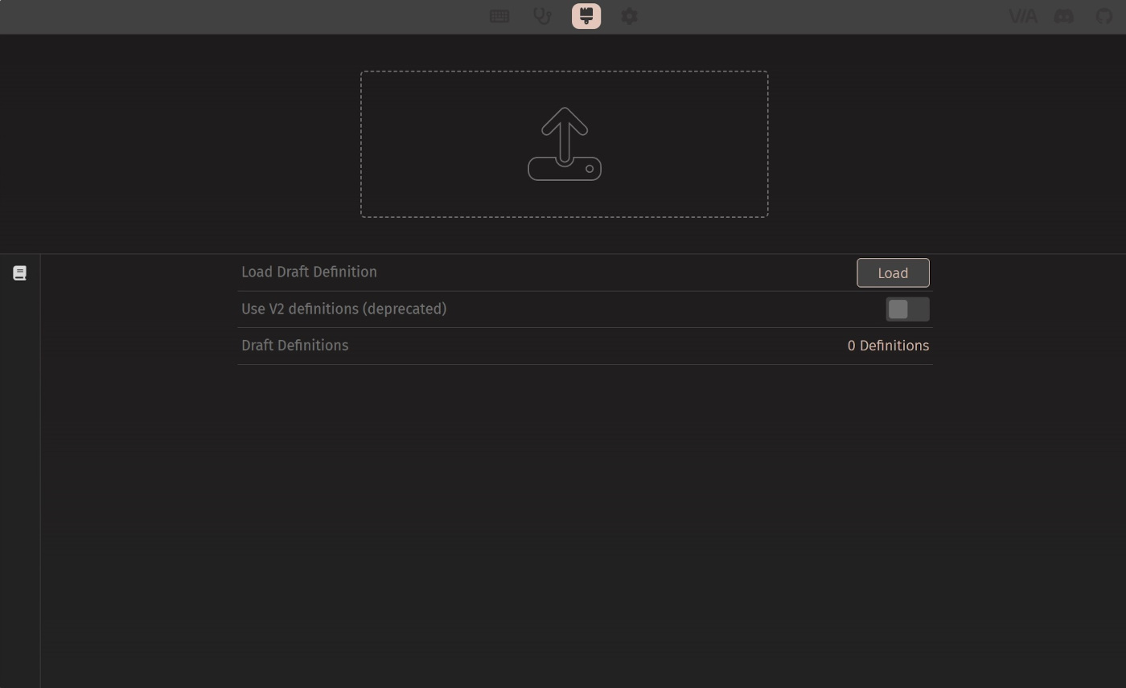This screenshot has width=1126, height=688.
Task: Select the Draft Definitions row label
Action: [294, 345]
